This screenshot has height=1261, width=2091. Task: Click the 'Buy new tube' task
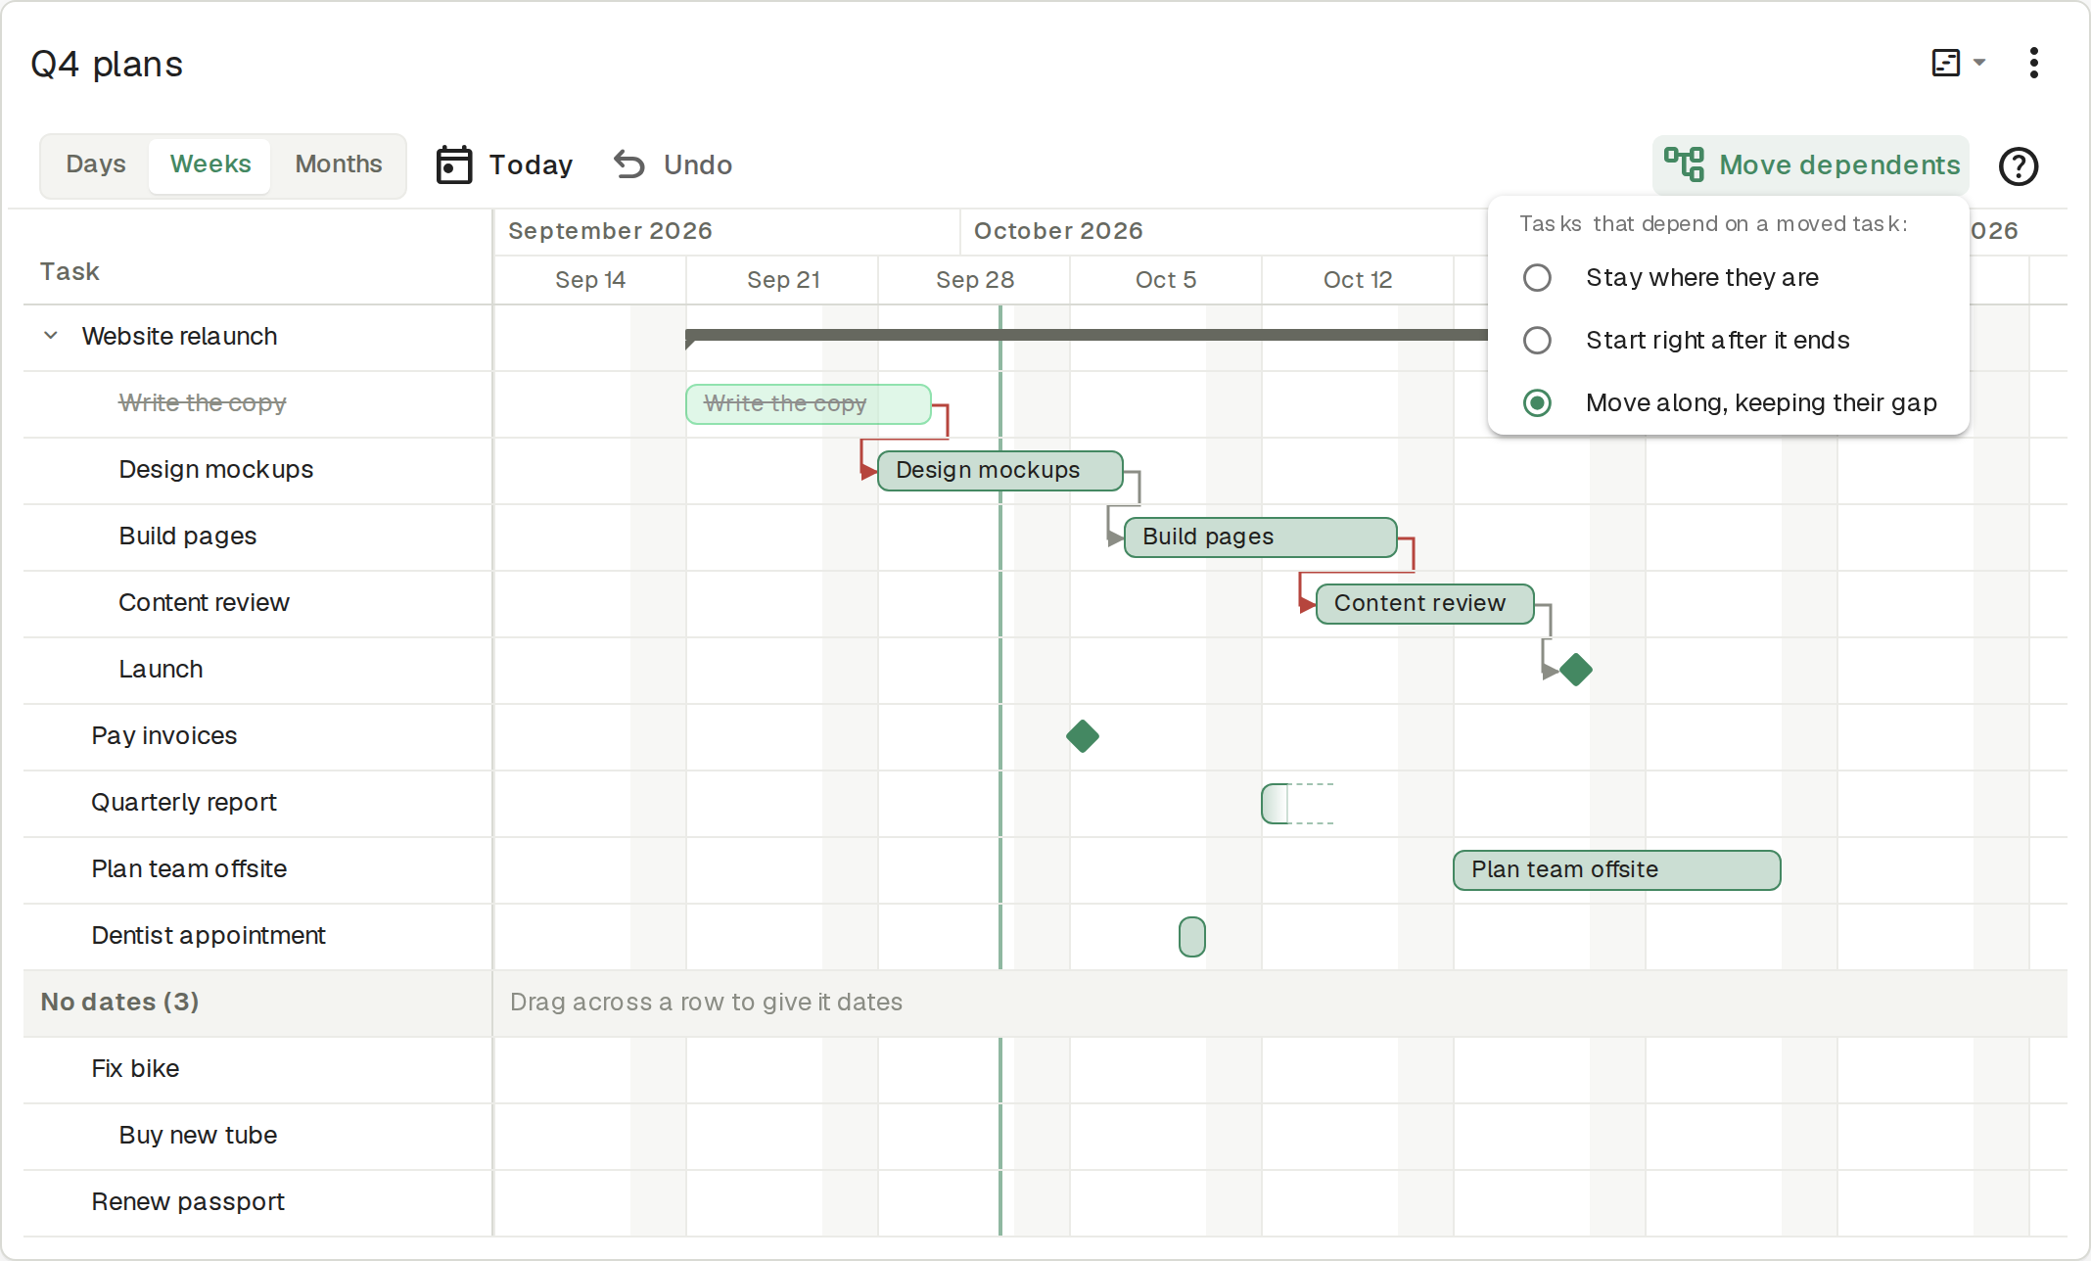click(x=198, y=1136)
